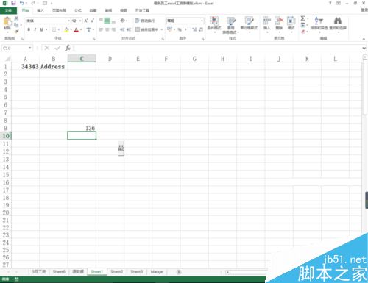Open the number format dropdown
Image resolution: width=368 pixels, height=283 pixels.
point(202,21)
